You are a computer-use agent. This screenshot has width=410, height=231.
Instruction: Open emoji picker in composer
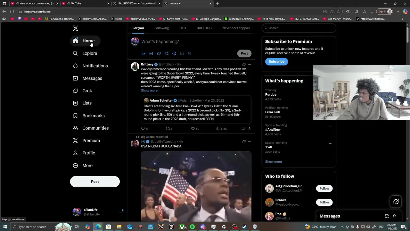pyautogui.click(x=174, y=54)
